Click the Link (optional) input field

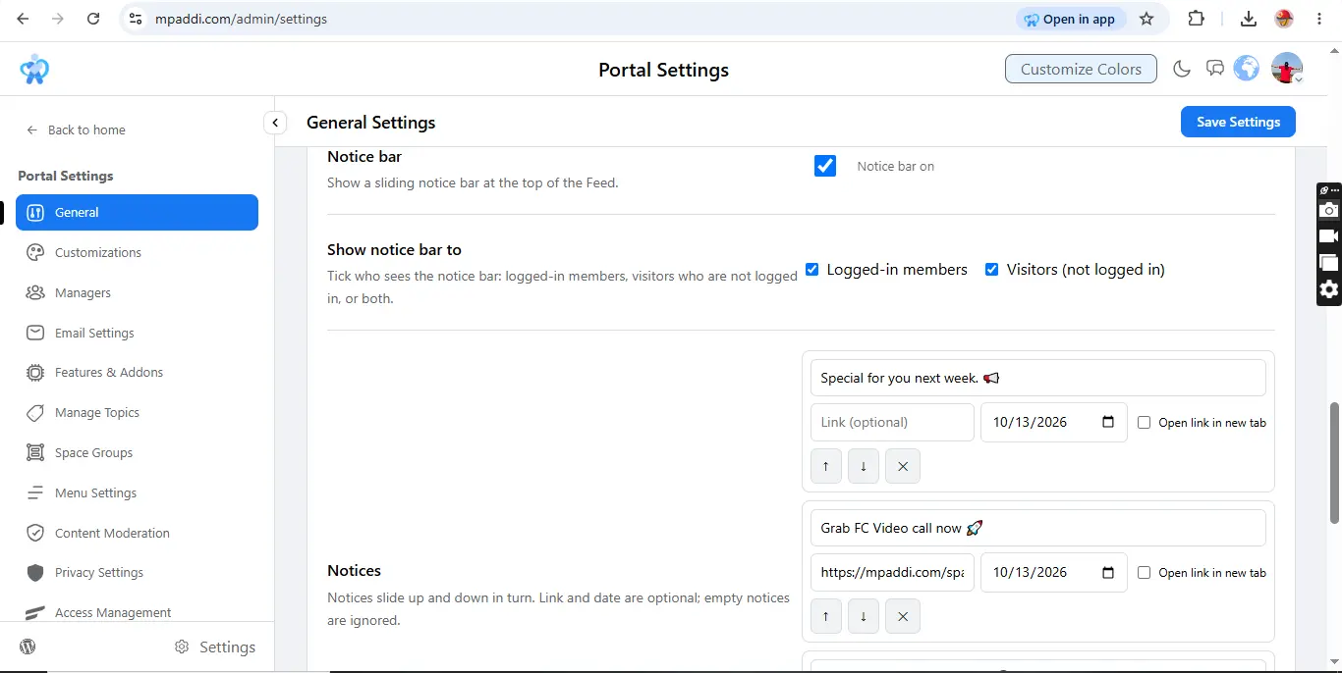(x=892, y=423)
